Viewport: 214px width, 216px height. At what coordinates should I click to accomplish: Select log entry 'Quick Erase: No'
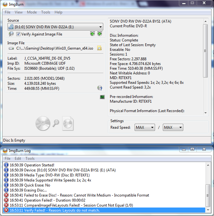pyautogui.click(x=104, y=185)
